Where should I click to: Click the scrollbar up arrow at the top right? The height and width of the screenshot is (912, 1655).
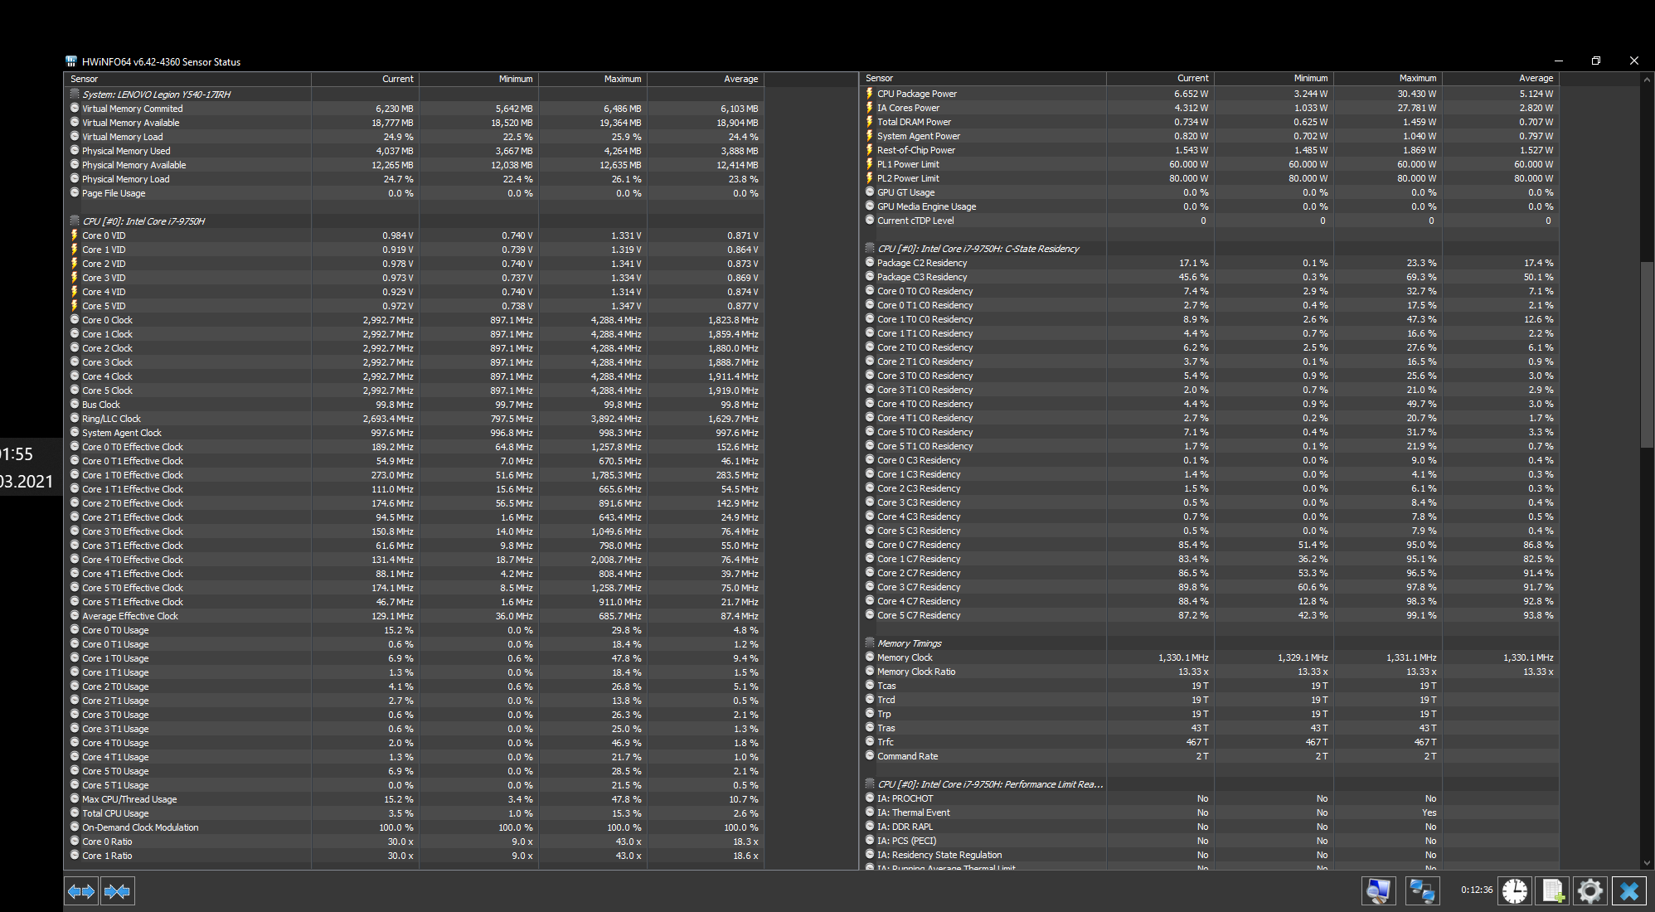pyautogui.click(x=1648, y=80)
